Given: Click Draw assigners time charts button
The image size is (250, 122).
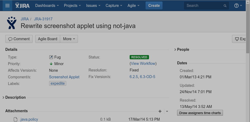Looking at the screenshot, I should [200, 113].
